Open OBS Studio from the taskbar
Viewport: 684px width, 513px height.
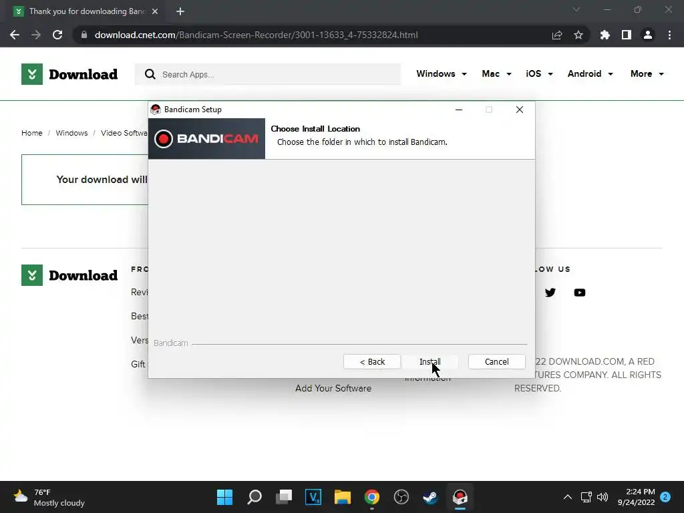[x=401, y=497]
